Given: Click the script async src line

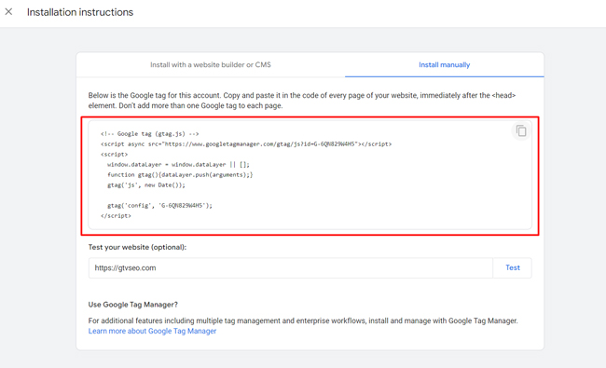Looking at the screenshot, I should pyautogui.click(x=246, y=144).
